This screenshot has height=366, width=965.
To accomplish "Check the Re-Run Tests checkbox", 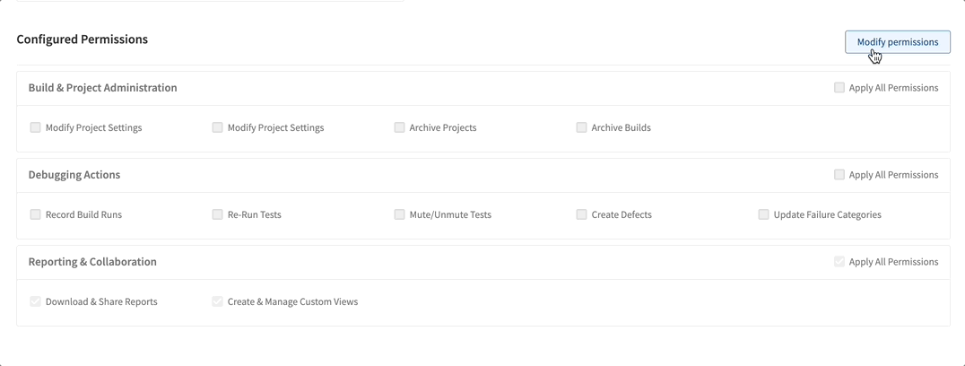I will [x=218, y=214].
